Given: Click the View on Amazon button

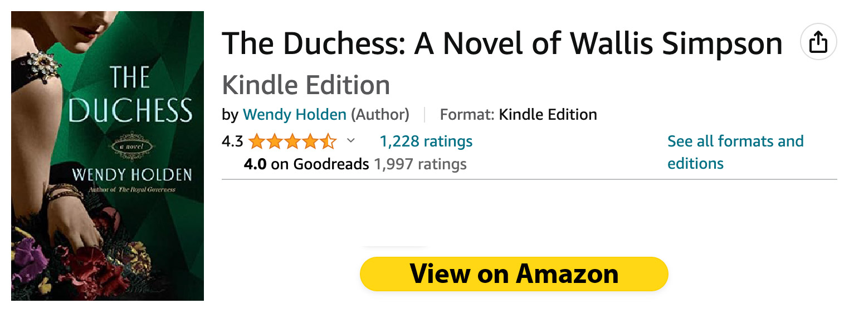Looking at the screenshot, I should tap(514, 274).
